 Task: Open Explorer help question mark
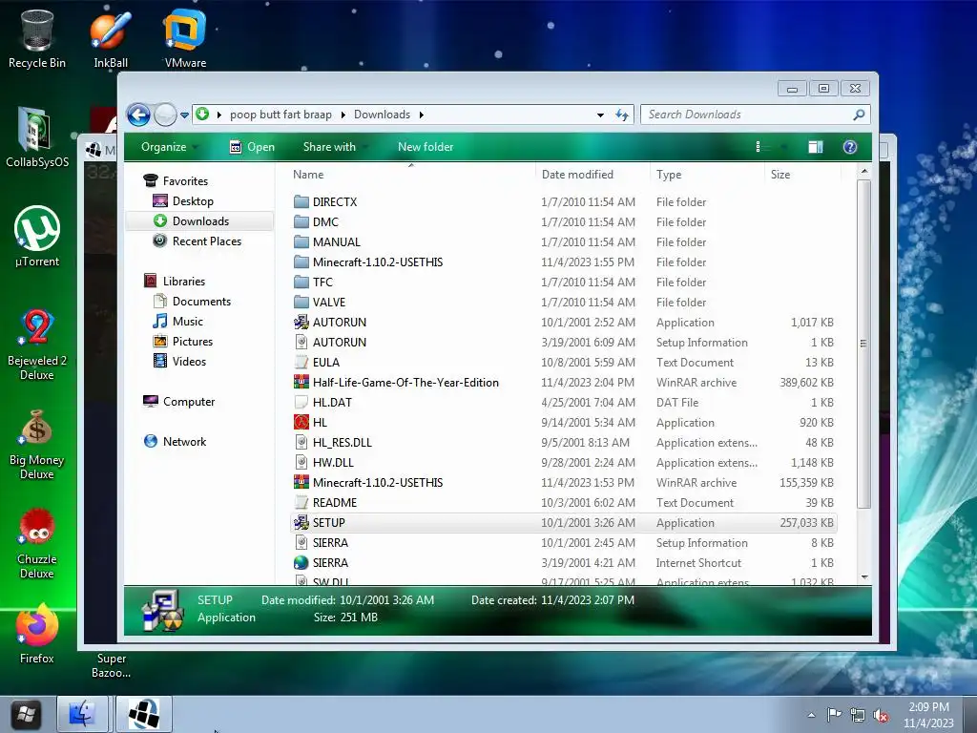click(x=850, y=147)
